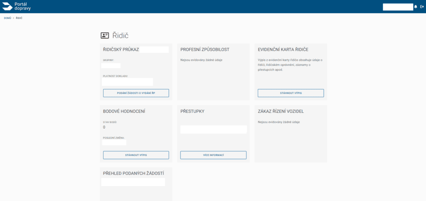Image resolution: width=426 pixels, height=201 pixels.
Task: Click the PŘESTUPKY card heading
Action: tap(192, 111)
